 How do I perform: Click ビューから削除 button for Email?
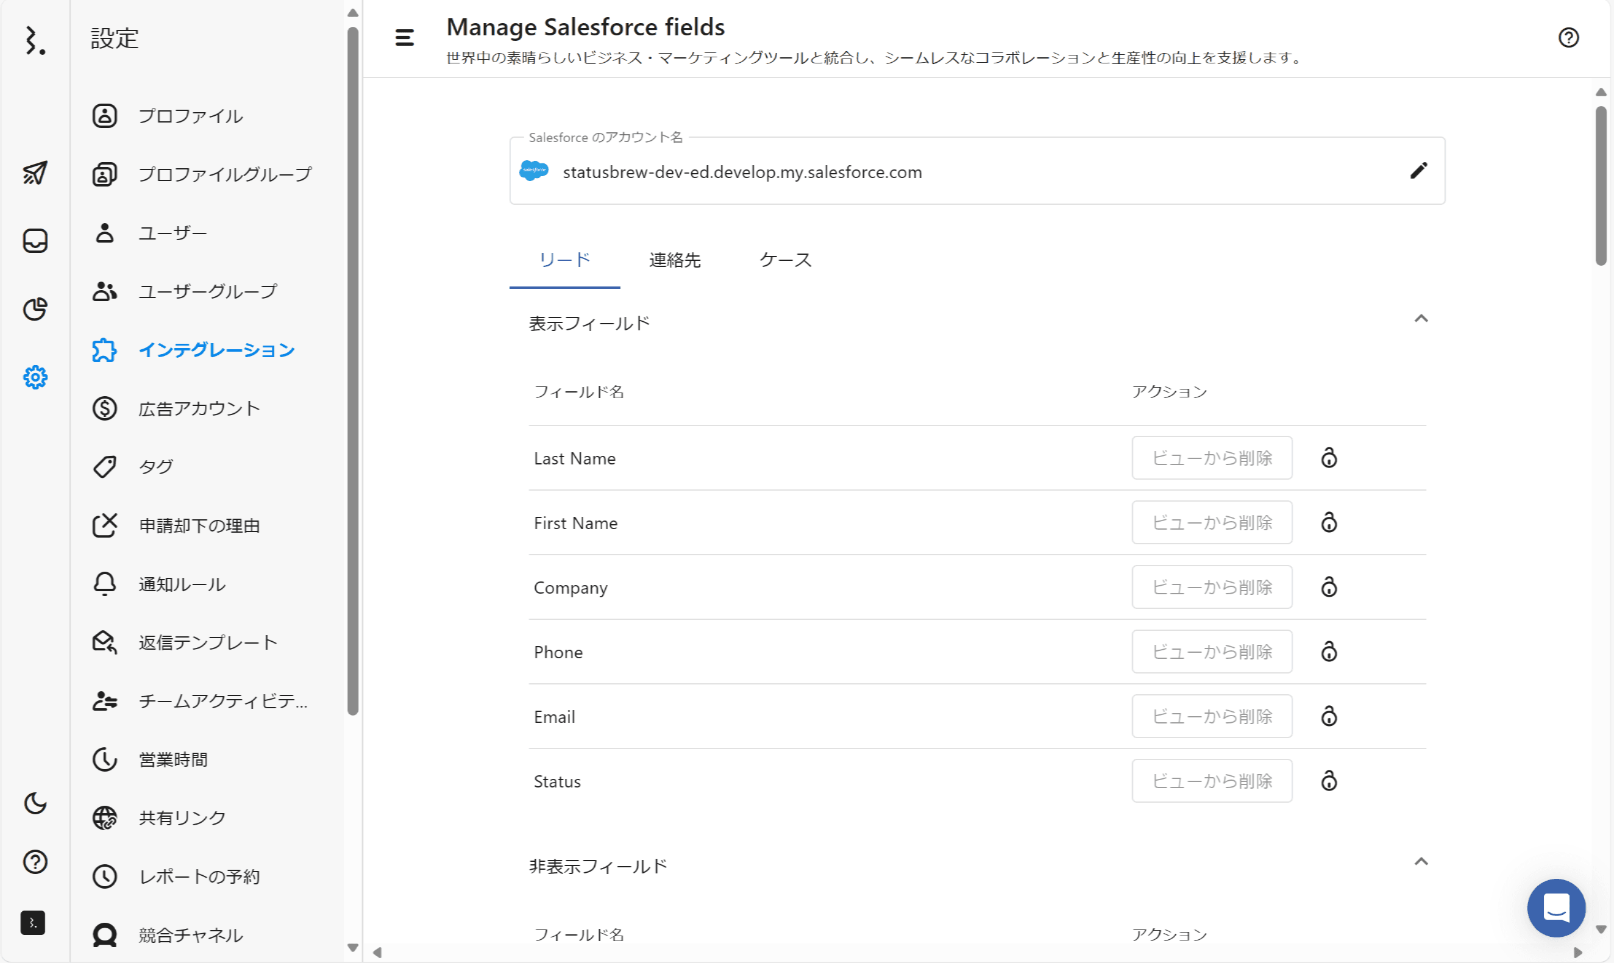coord(1211,716)
